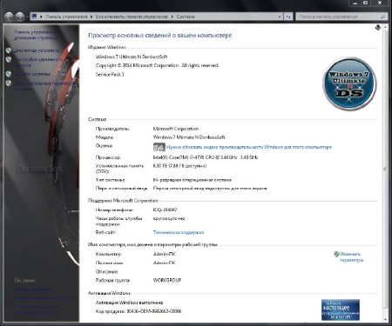Click the shield icon next to change settings

pyautogui.click(x=336, y=254)
